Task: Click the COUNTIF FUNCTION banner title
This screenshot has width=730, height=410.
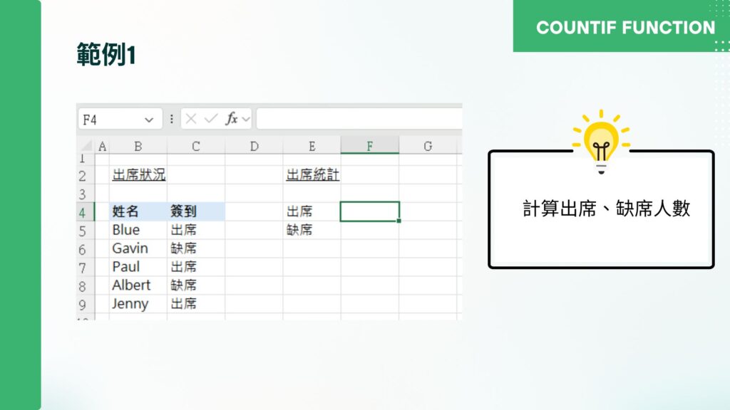Action: [625, 28]
